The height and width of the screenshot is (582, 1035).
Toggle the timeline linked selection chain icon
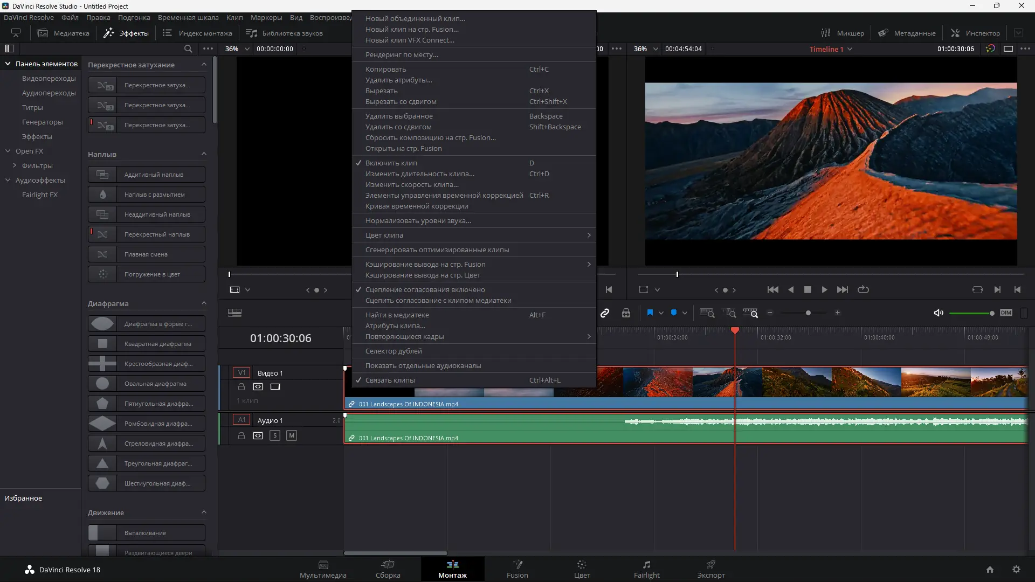605,313
